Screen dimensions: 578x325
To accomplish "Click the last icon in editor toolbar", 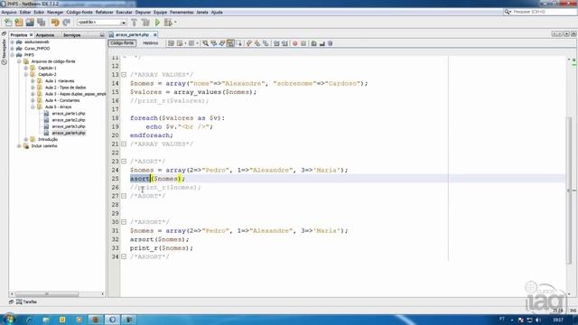I will pos(331,43).
